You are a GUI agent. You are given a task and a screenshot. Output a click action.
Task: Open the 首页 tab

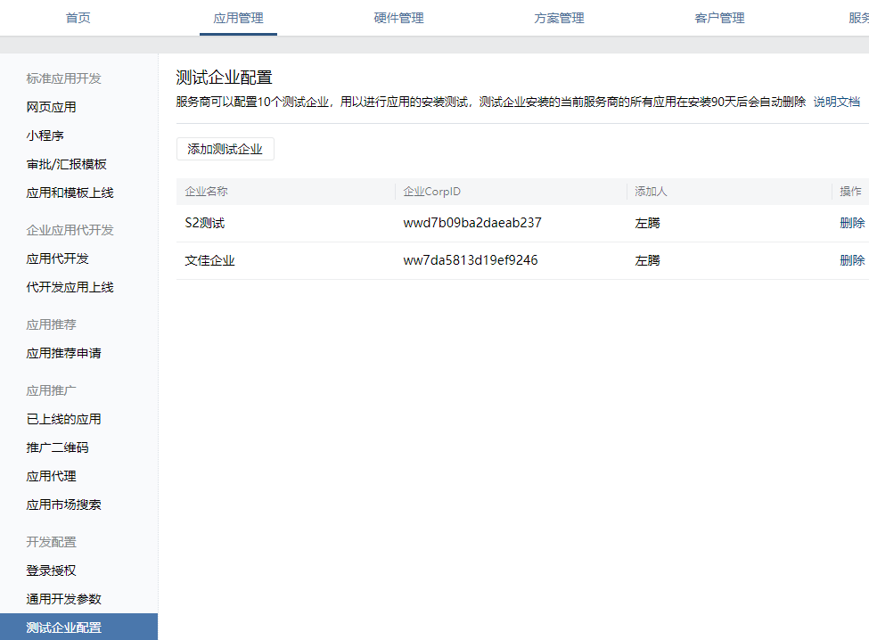(78, 18)
